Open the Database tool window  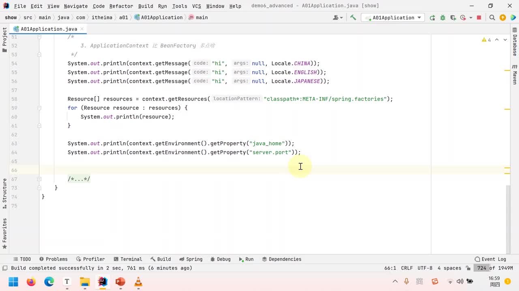pos(515,42)
